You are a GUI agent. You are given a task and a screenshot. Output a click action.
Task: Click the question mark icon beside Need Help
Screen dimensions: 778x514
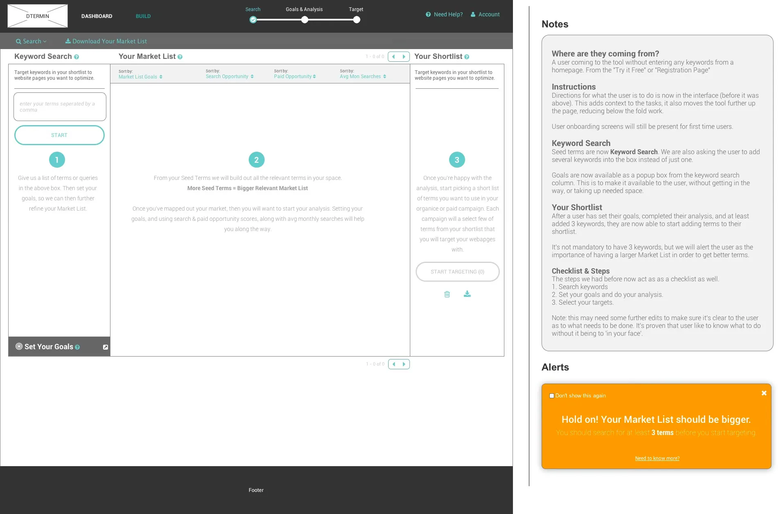(428, 14)
